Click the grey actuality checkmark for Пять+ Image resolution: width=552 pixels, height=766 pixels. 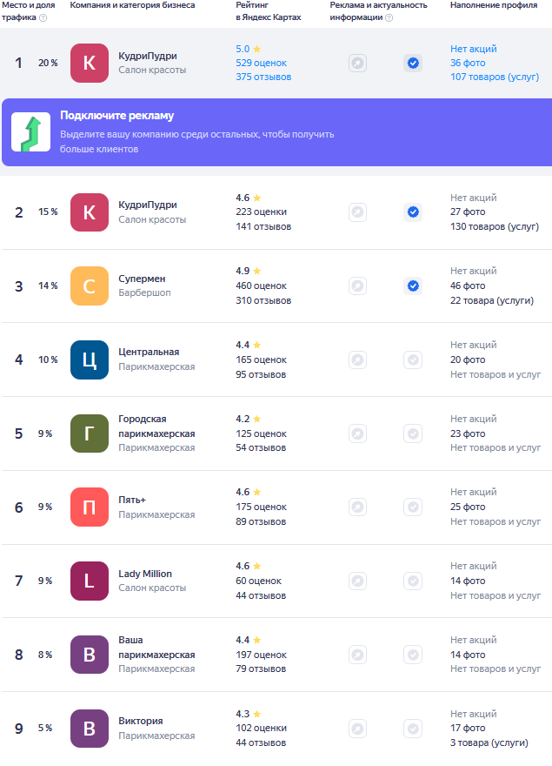point(413,507)
